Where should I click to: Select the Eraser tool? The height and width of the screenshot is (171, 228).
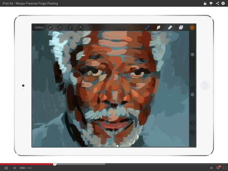point(170,27)
